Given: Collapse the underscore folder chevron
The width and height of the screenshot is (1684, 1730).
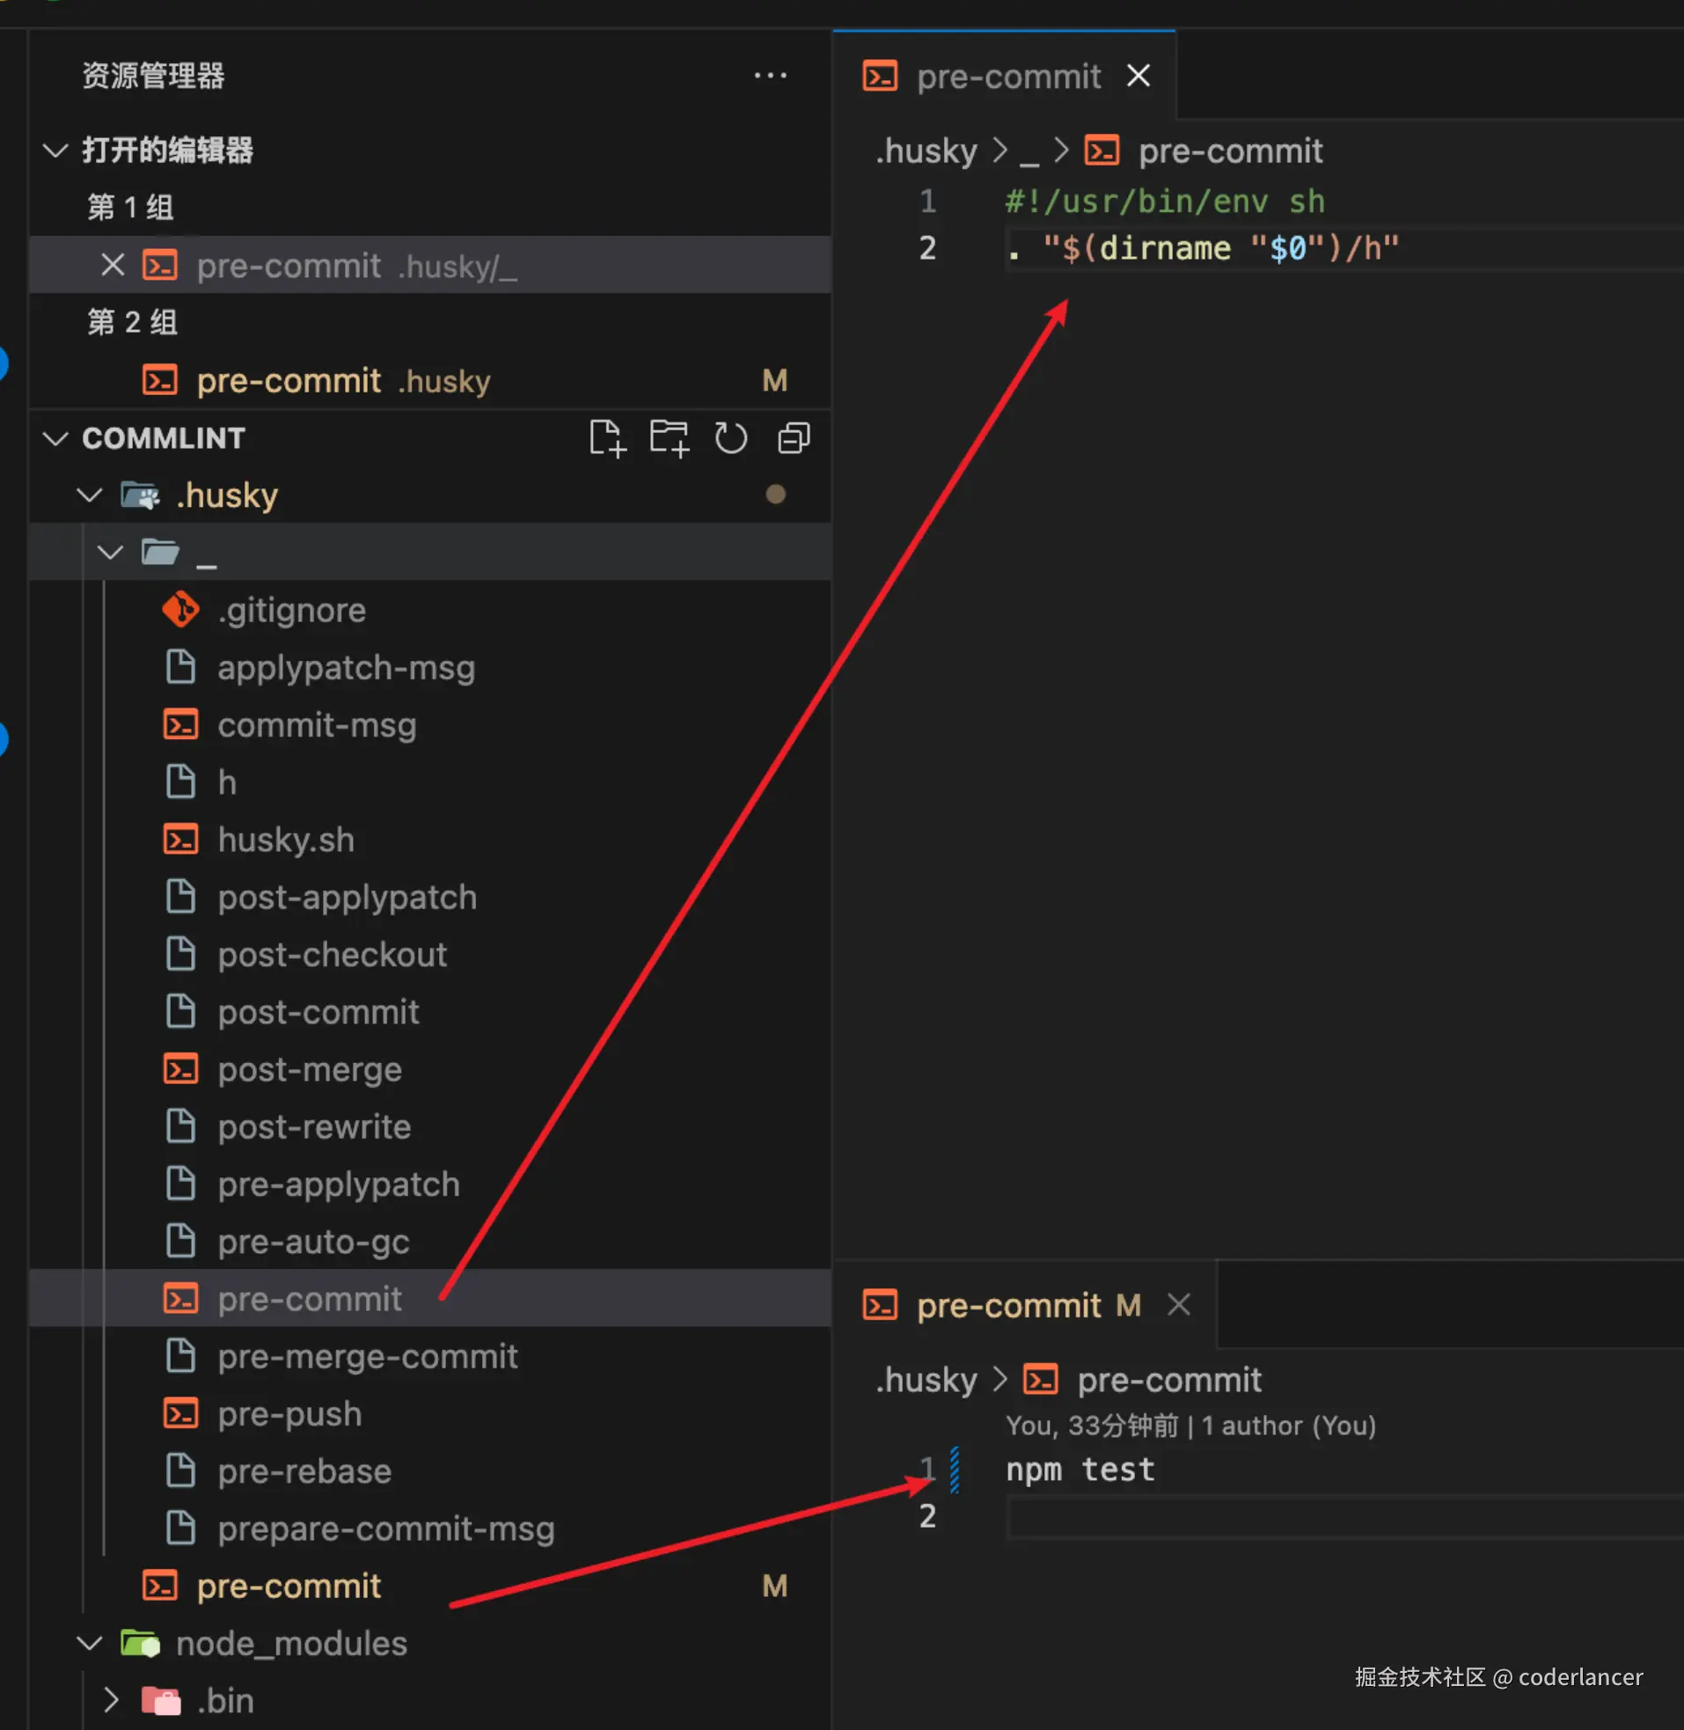Looking at the screenshot, I should pyautogui.click(x=110, y=553).
